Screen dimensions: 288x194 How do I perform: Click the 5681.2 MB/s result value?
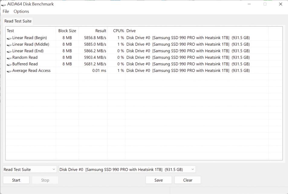tap(95, 64)
